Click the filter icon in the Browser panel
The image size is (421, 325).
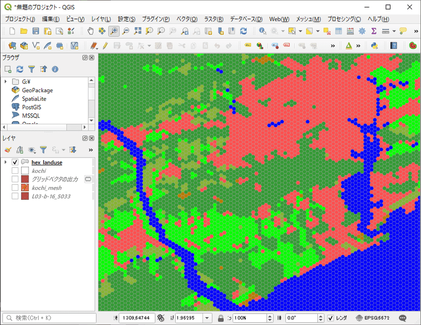pyautogui.click(x=32, y=69)
